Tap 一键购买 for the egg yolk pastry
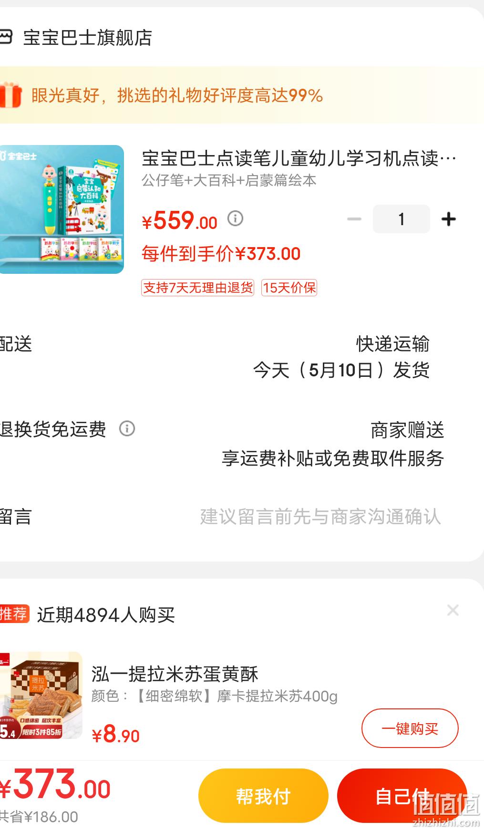Viewport: 484px width, 831px height. [x=410, y=728]
